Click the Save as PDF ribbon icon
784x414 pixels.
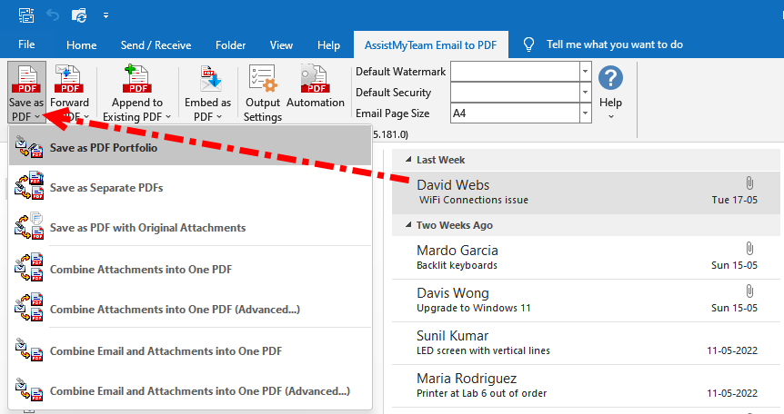(27, 81)
